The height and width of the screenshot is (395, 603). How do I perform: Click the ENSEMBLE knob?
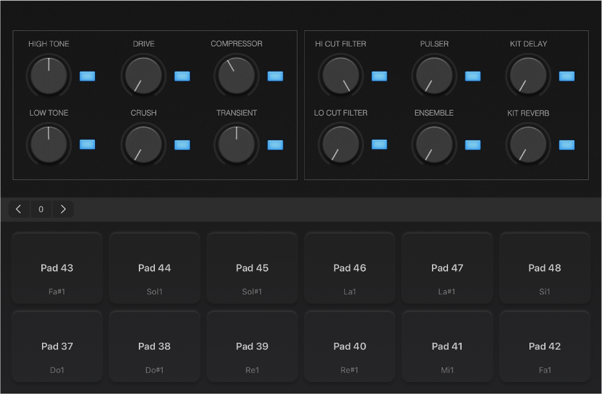point(434,145)
